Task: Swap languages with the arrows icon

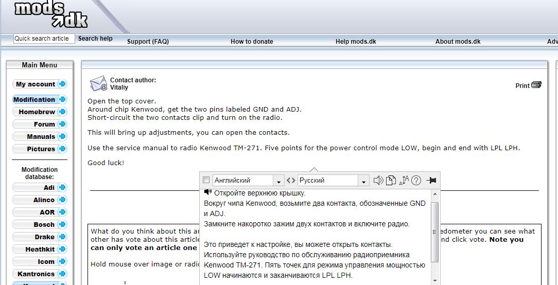Action: pos(291,181)
